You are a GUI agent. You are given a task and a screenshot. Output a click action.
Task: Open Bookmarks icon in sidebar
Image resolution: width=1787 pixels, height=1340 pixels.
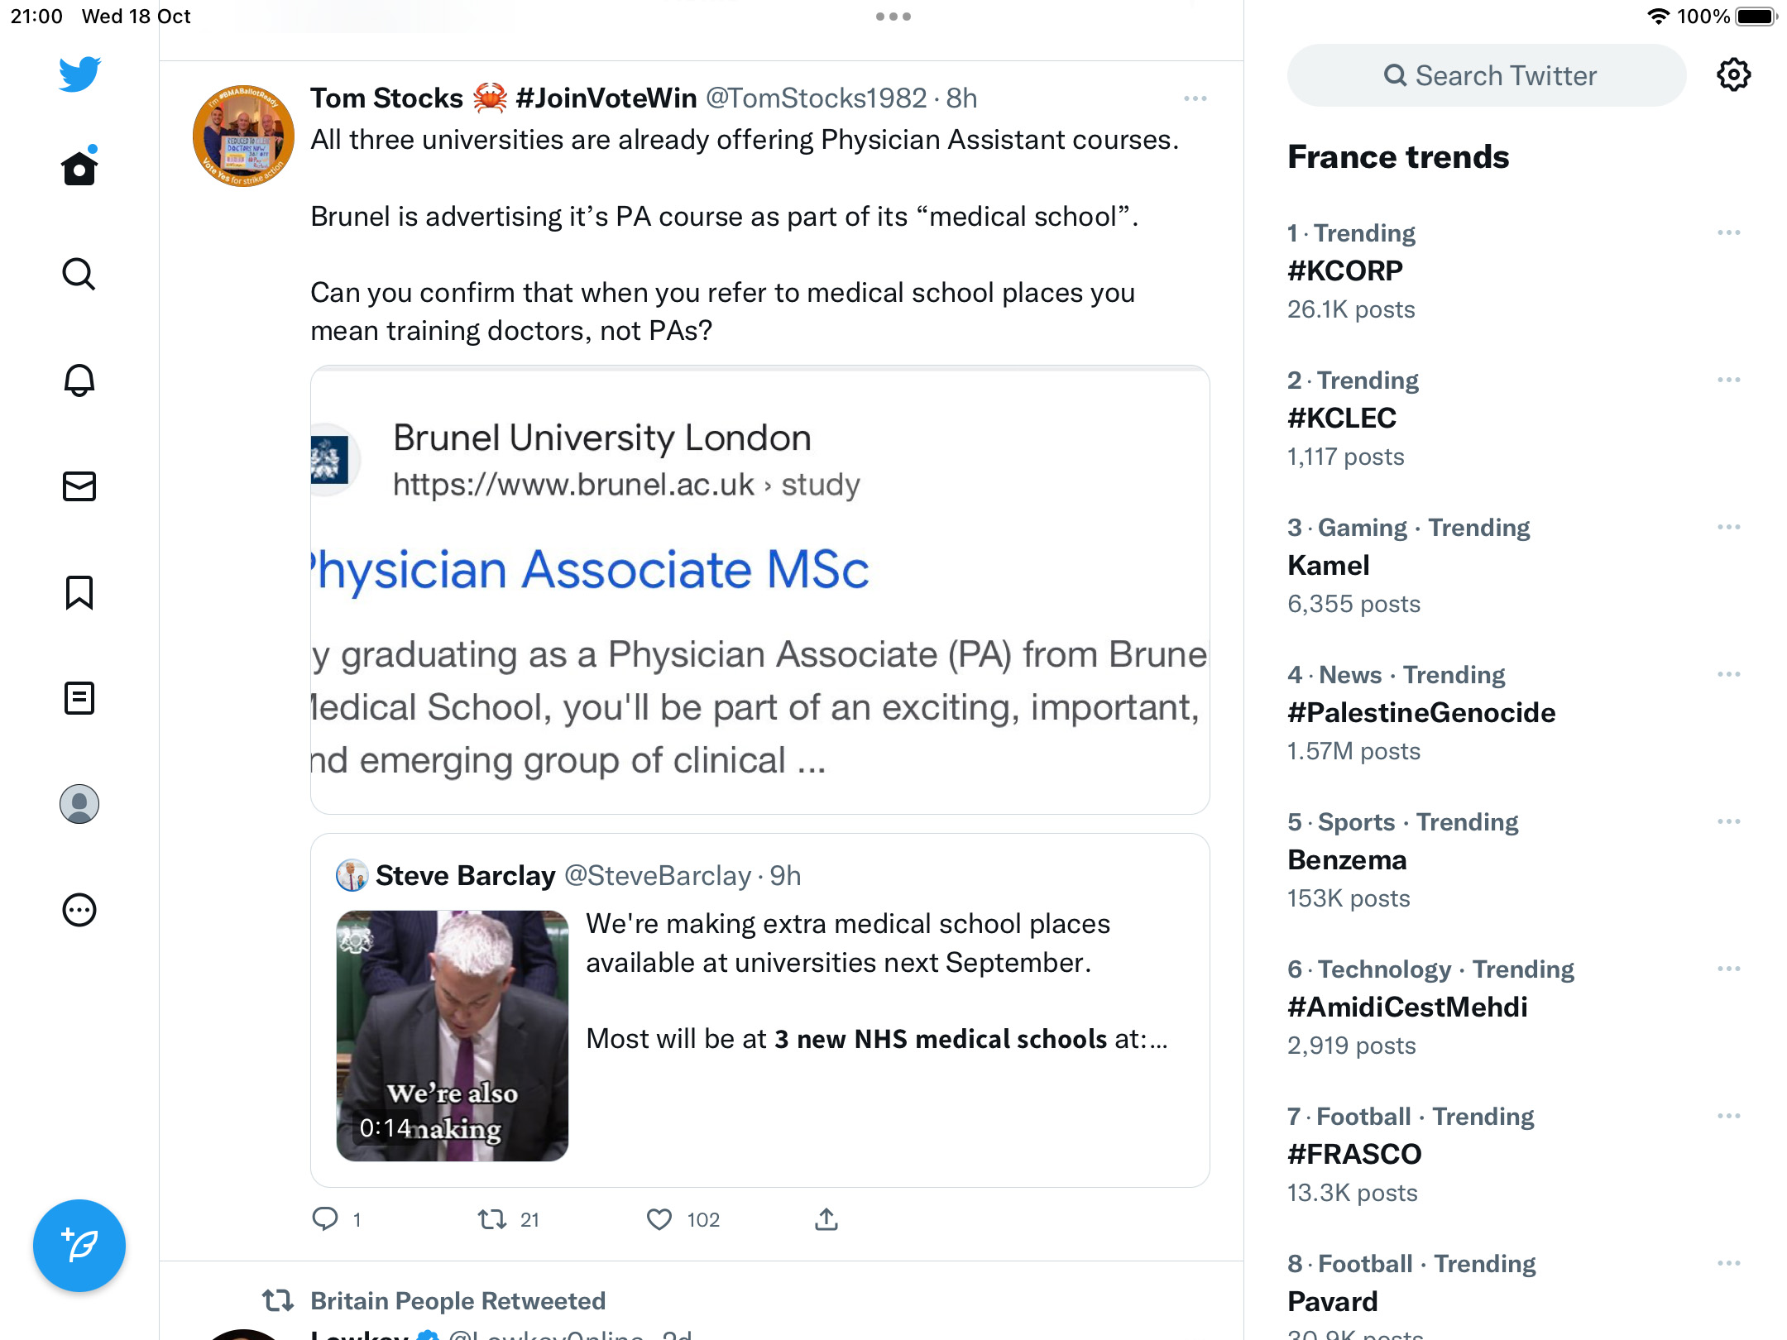[x=79, y=592]
